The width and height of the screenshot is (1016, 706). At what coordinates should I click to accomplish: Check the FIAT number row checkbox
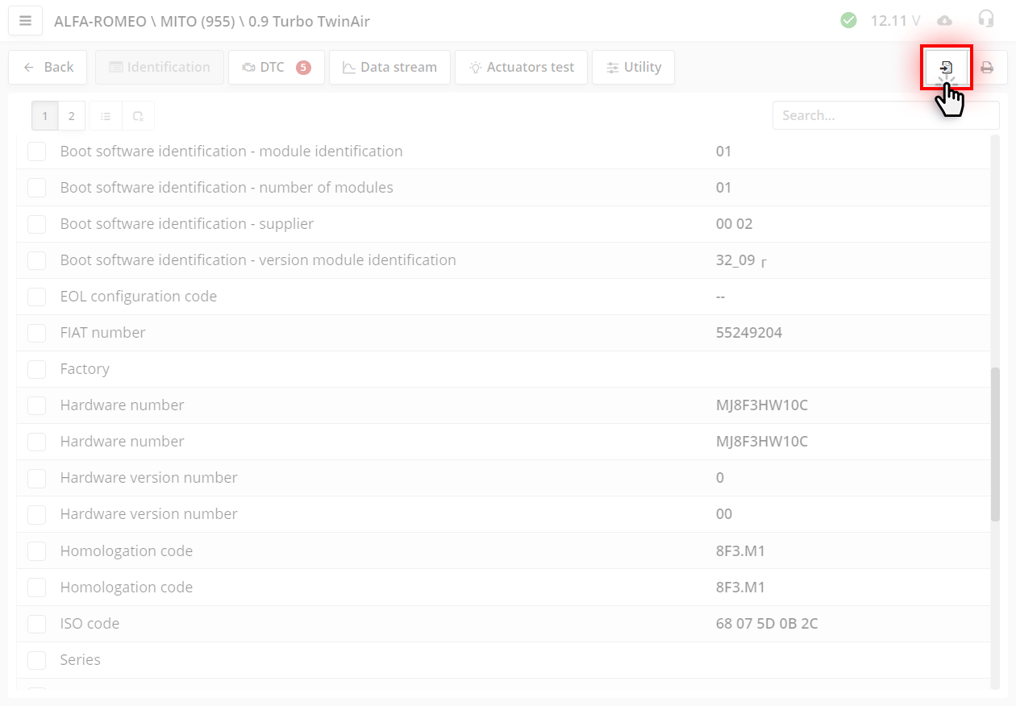(x=36, y=333)
